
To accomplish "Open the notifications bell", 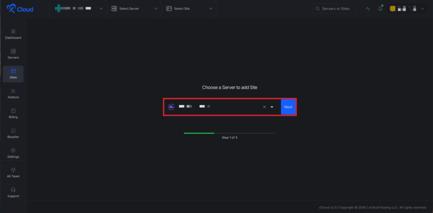I will 380,8.
